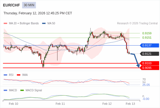The image size is (160, 108).
Task: Click the 9MA legend label
Action: click(25, 75)
